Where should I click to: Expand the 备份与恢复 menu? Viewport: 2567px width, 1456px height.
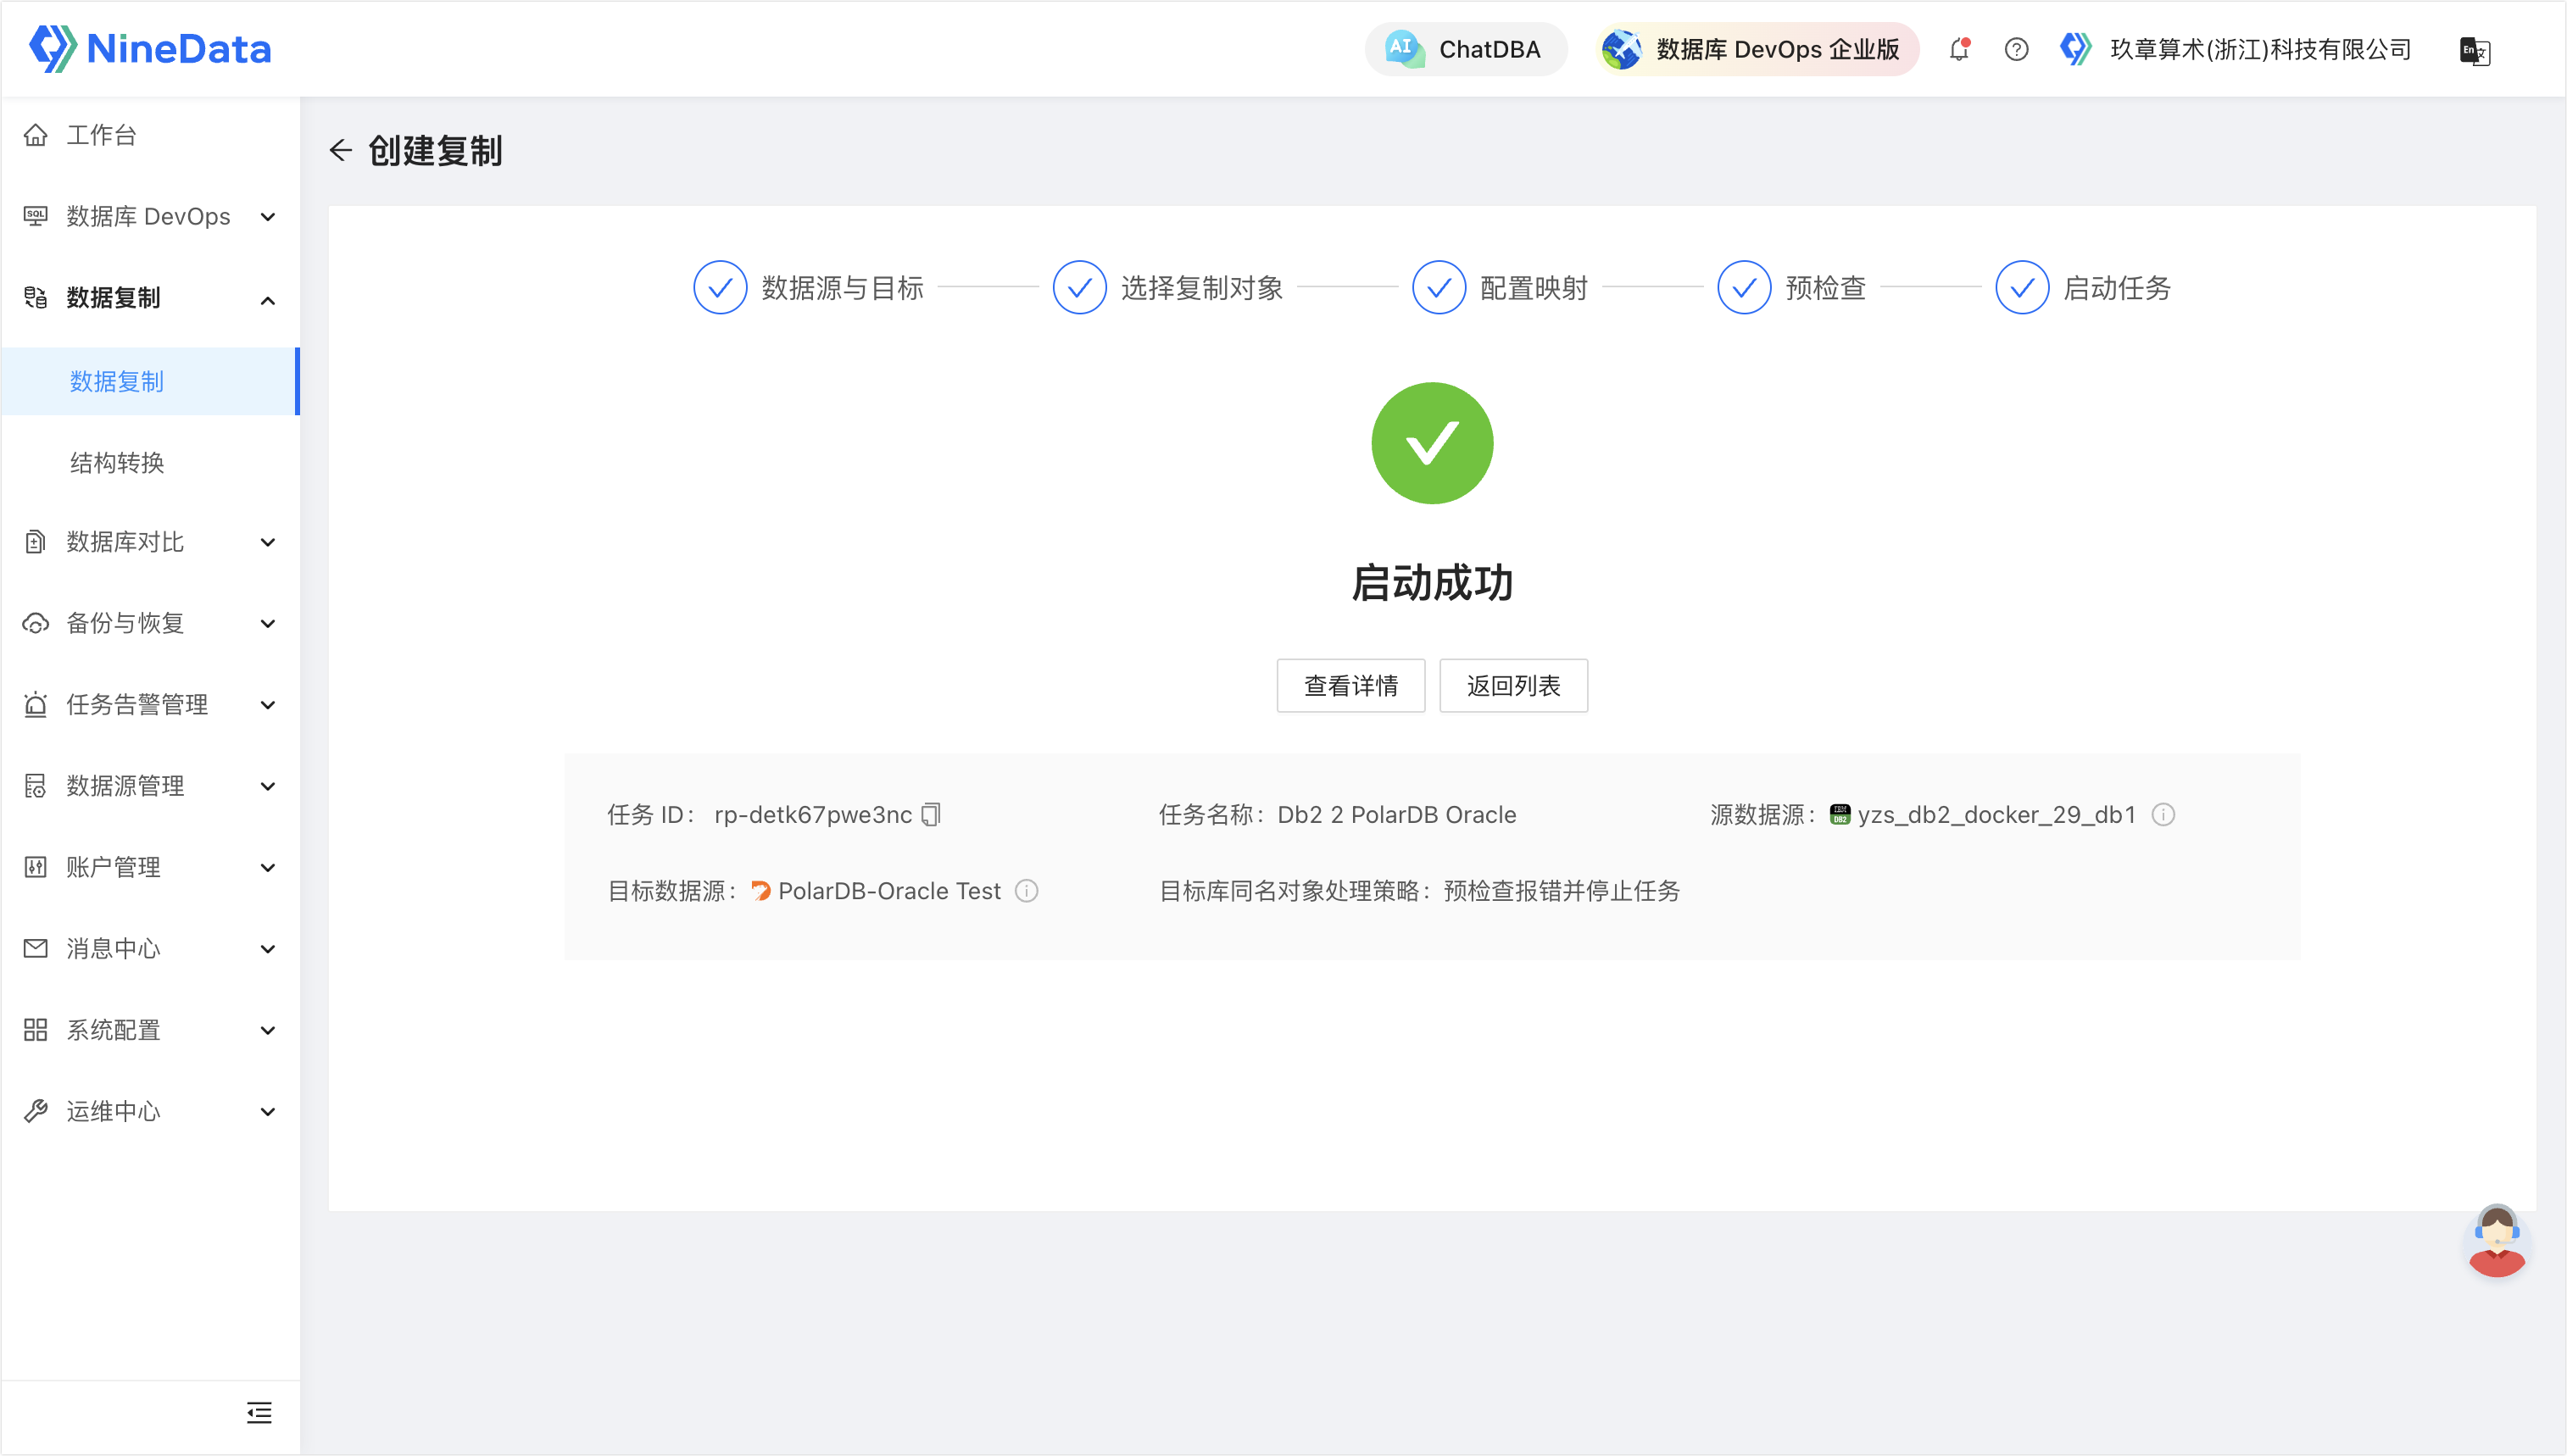pos(150,624)
